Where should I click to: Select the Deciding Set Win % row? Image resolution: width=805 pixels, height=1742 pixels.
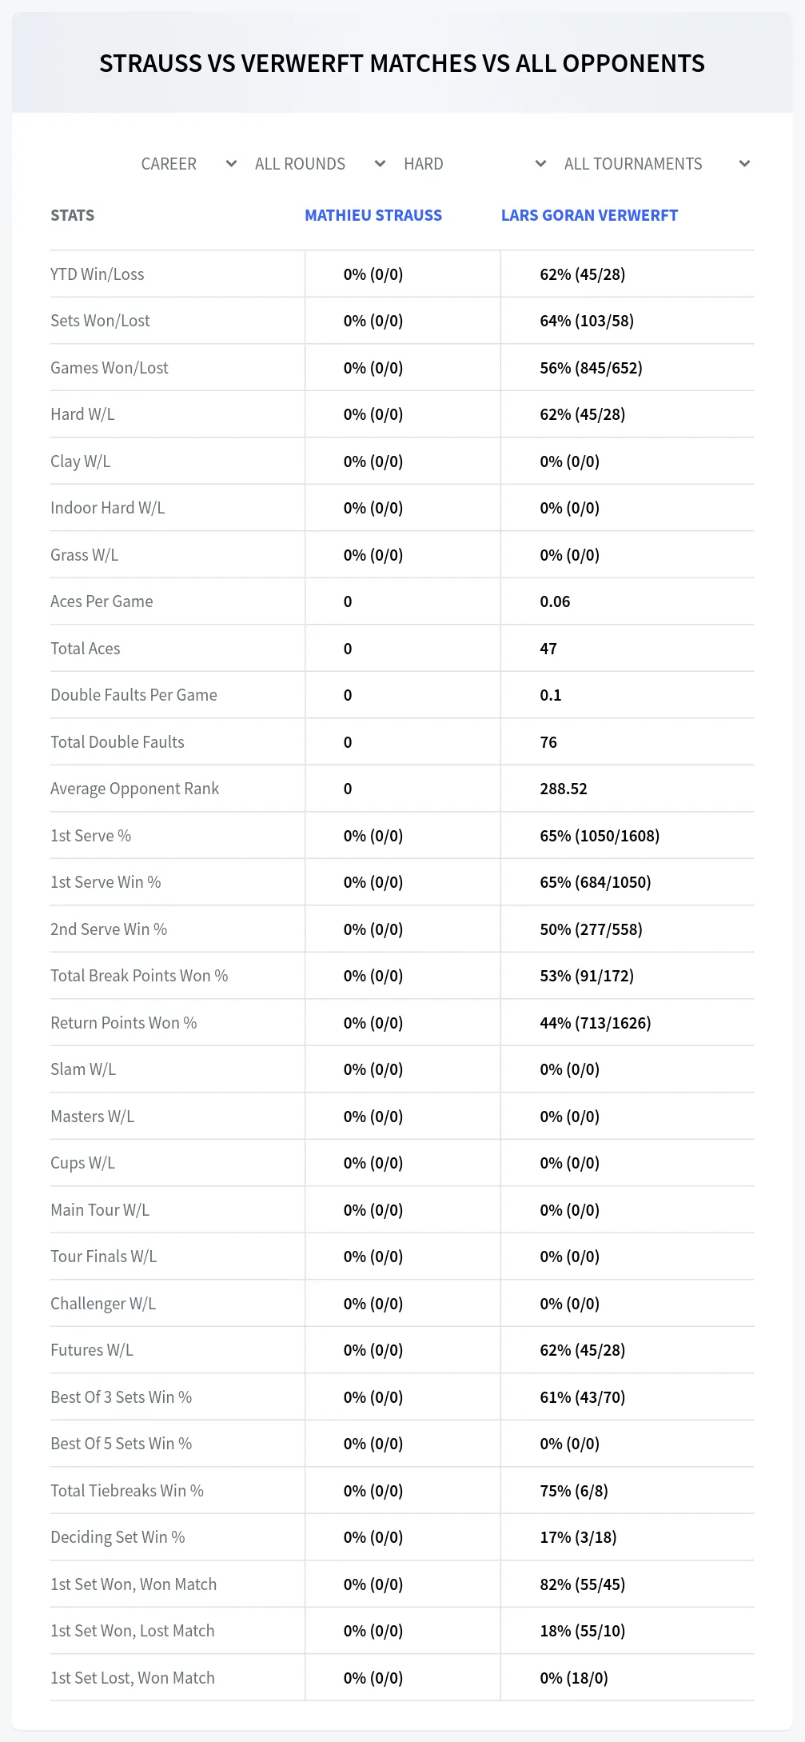tap(402, 1537)
